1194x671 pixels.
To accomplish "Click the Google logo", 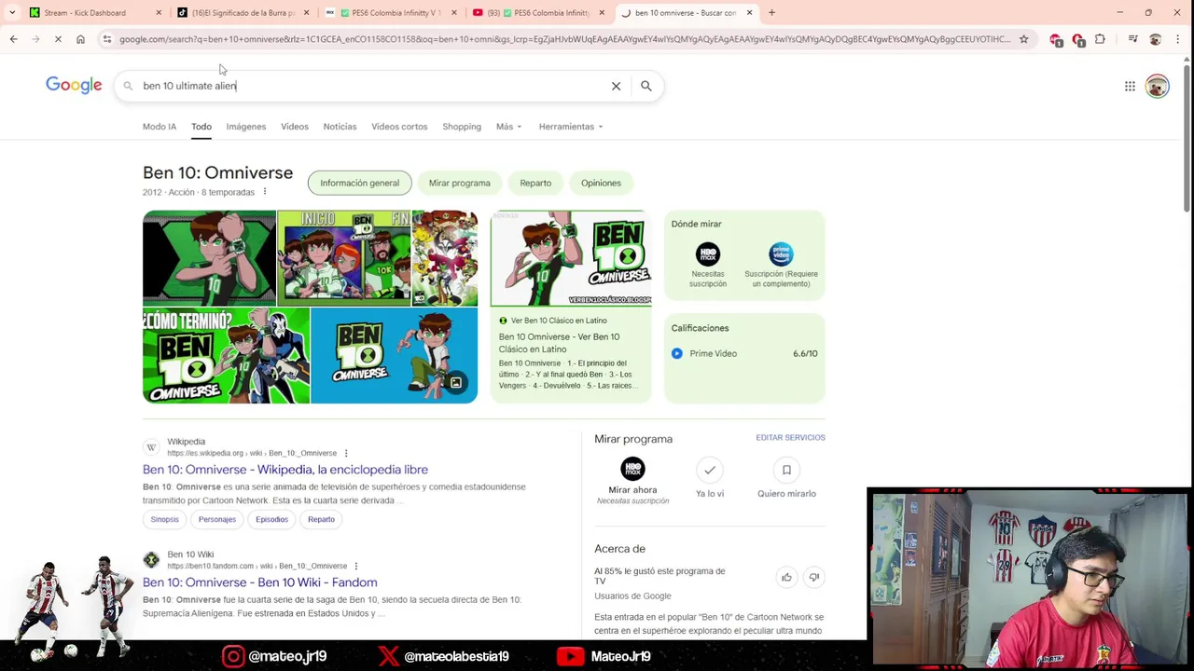I will tap(74, 85).
